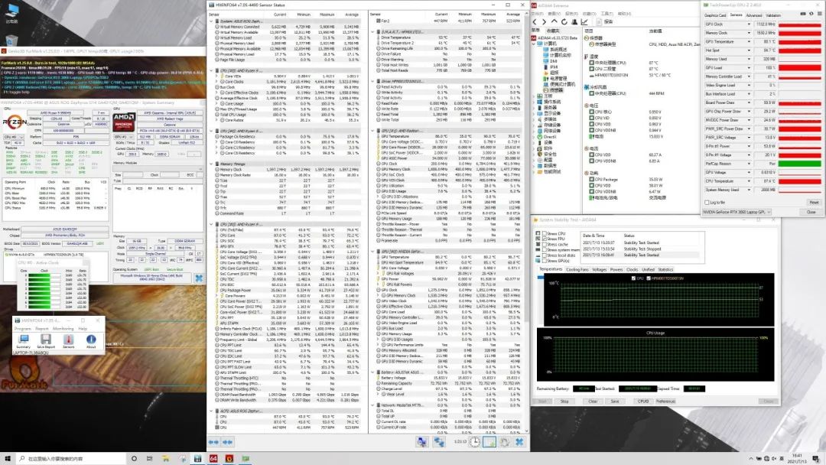
Task: Open the HWiNFO Sensors thermometer icon
Action: click(69, 340)
